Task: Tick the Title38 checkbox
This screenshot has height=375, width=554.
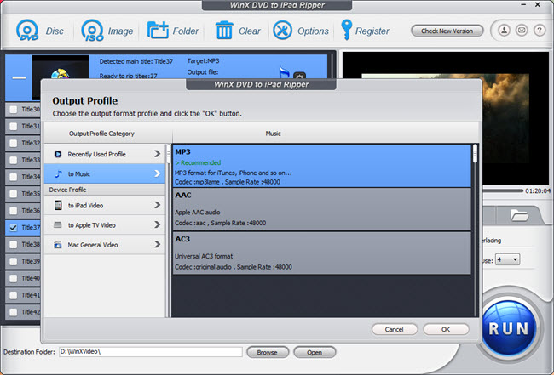Action: 14,245
